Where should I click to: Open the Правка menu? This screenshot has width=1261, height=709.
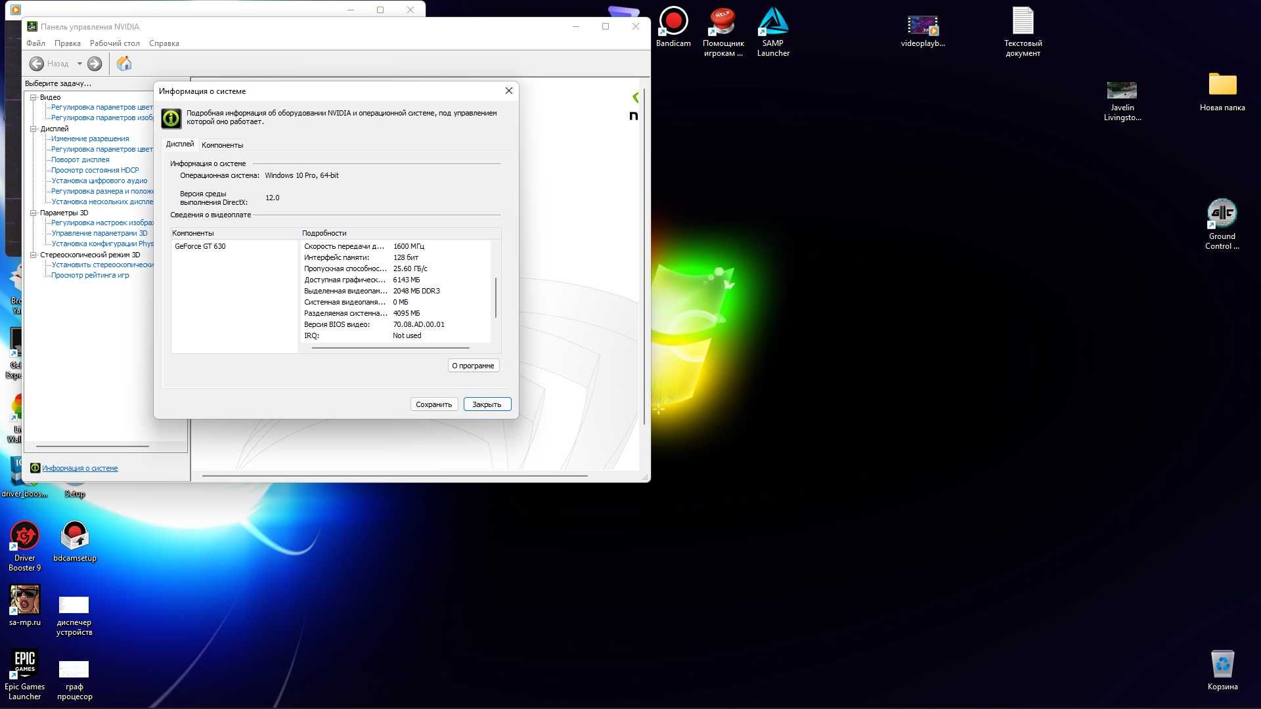pos(67,43)
